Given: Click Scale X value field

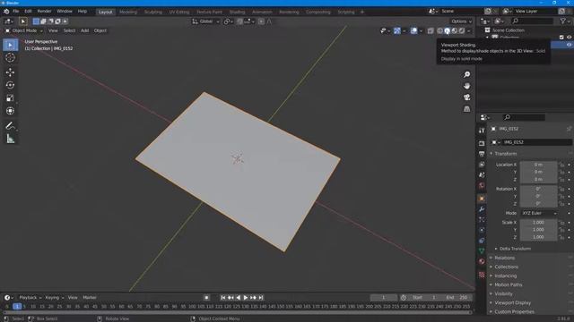Looking at the screenshot, I should click(x=538, y=223).
